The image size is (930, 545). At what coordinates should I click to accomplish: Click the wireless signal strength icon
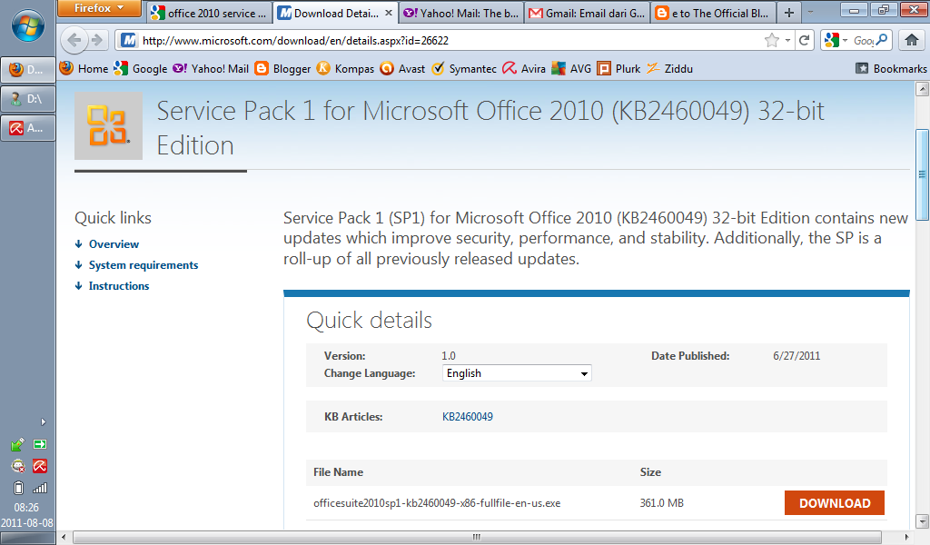click(x=40, y=488)
